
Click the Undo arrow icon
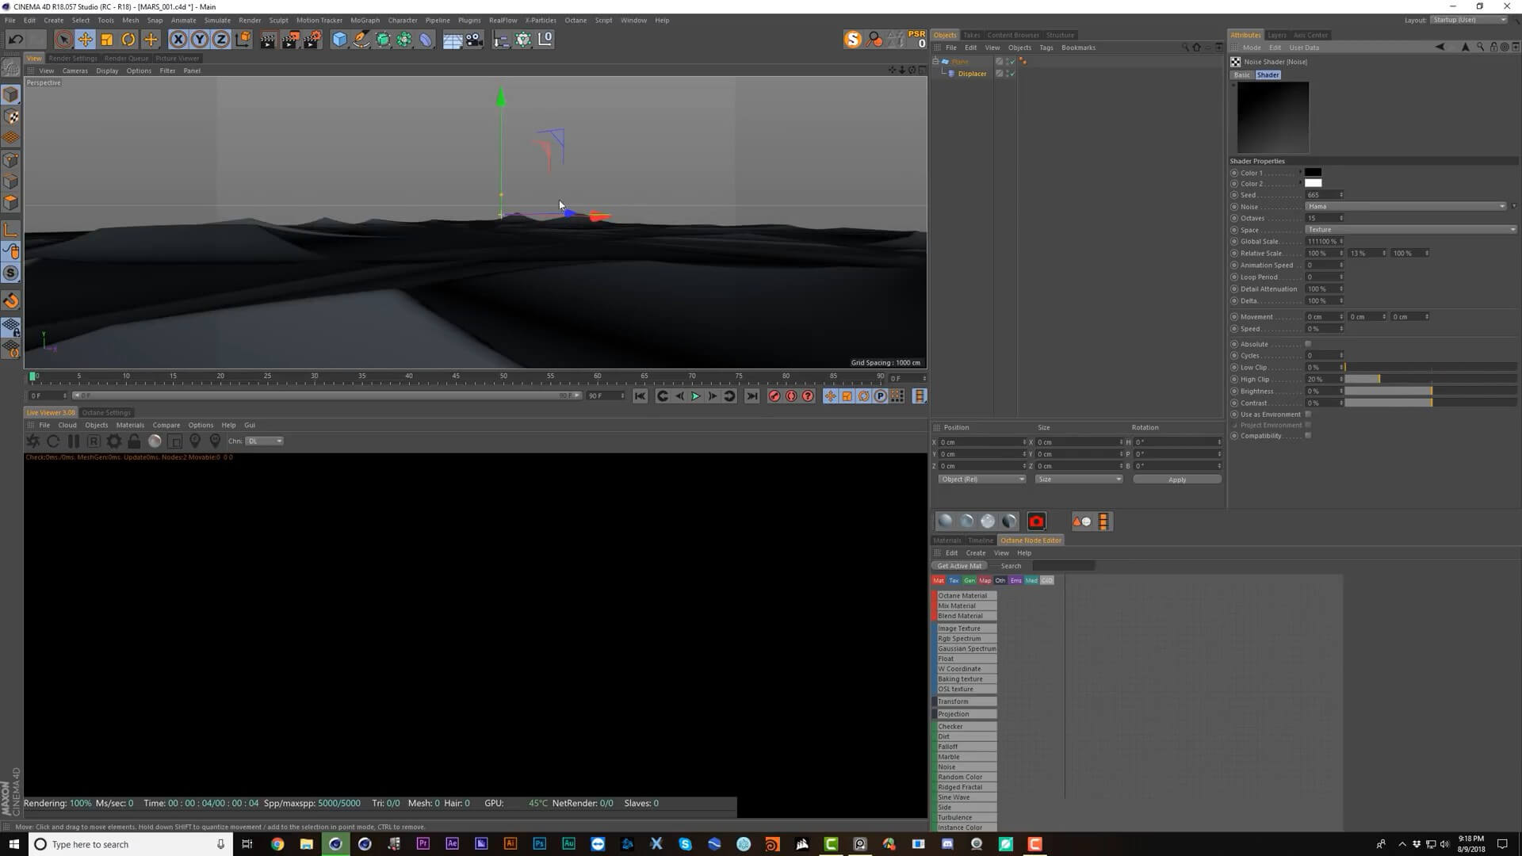click(15, 40)
